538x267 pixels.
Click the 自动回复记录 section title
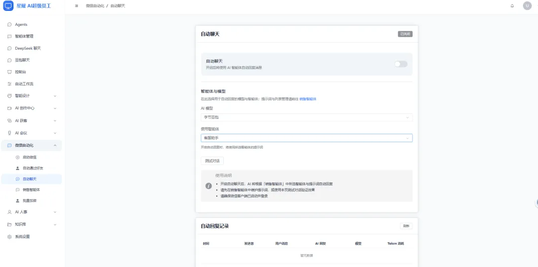click(215, 226)
